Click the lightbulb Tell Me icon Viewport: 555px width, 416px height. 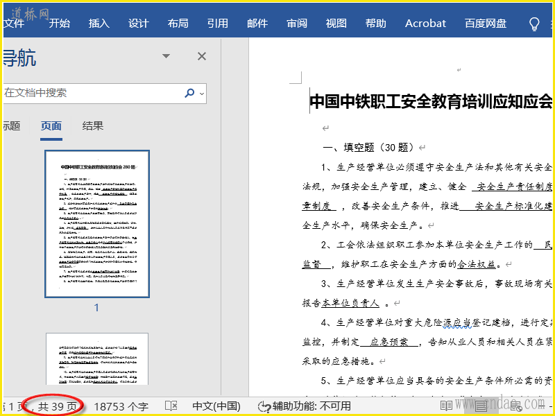[534, 24]
